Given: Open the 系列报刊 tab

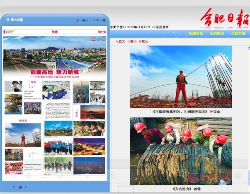Looking at the screenshot, I should tap(216, 34).
